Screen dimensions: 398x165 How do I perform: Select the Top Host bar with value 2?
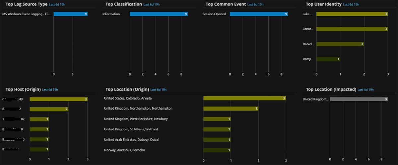[x=49, y=109]
